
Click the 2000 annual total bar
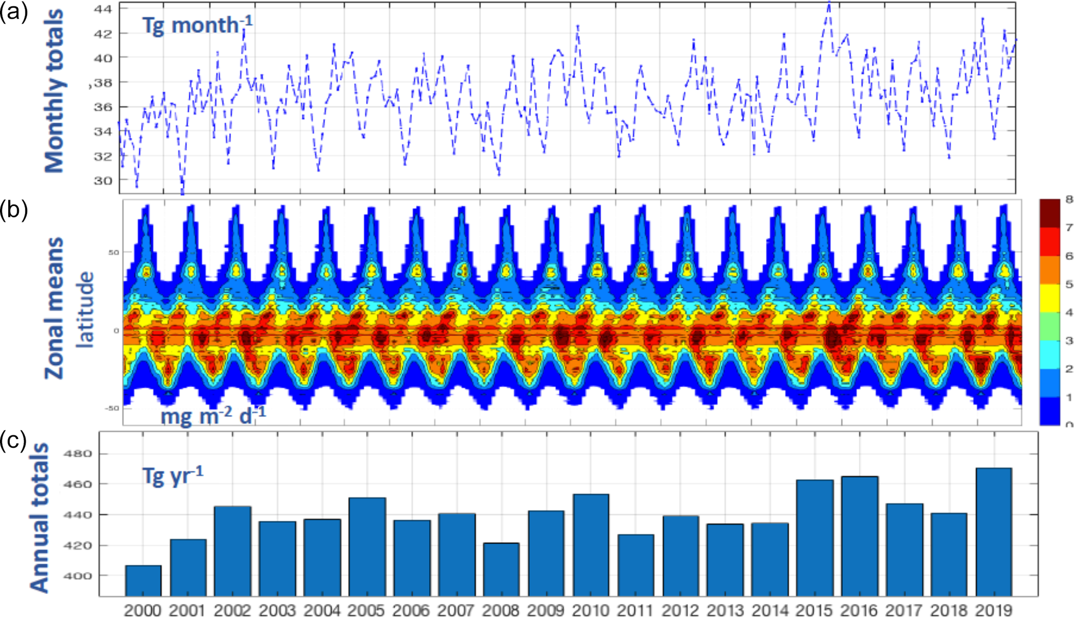[143, 580]
